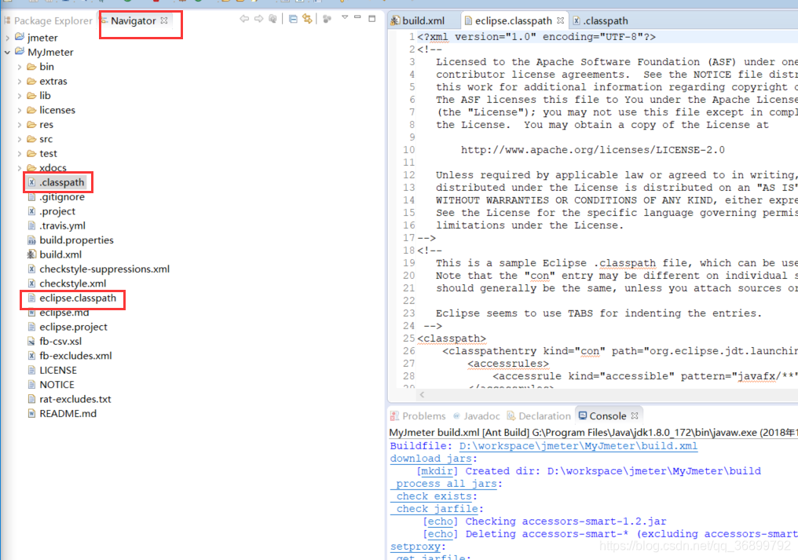Toggle Link with Editor in Navigator
Viewport: 798px width, 560px height.
coord(307,19)
